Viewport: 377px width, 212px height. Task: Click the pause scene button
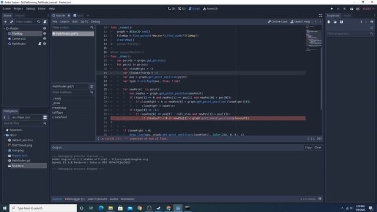tap(338, 9)
